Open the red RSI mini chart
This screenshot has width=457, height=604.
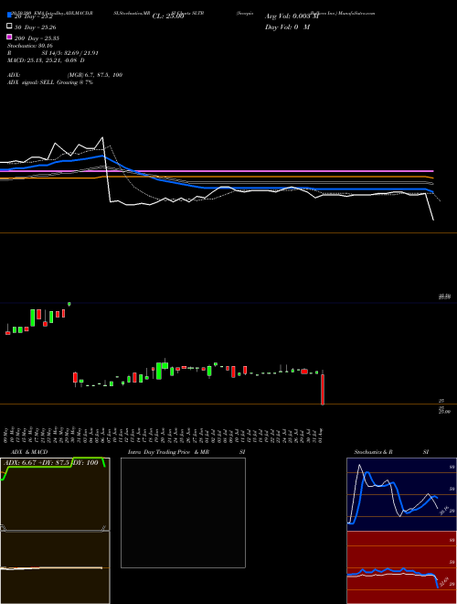pos(401,567)
